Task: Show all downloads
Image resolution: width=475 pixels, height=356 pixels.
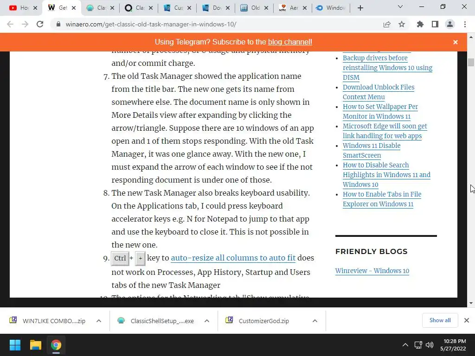Action: click(440, 320)
